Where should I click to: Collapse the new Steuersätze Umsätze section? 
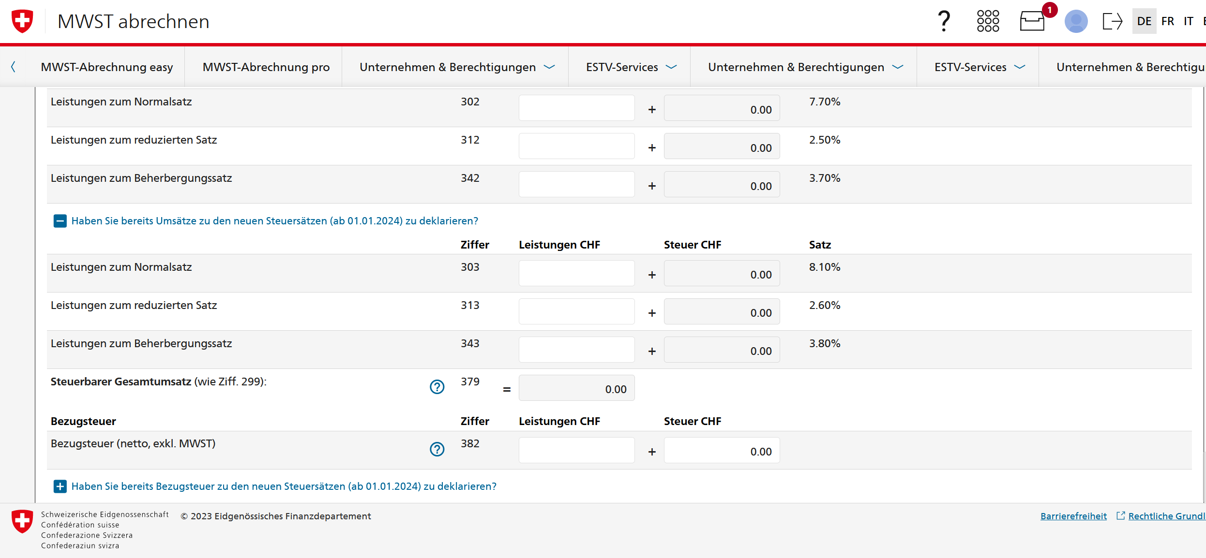[x=60, y=221]
